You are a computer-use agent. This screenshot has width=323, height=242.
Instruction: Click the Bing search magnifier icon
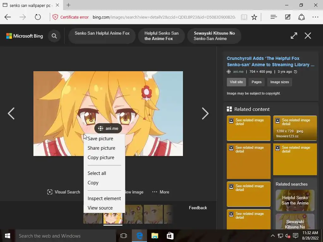[x=54, y=36]
